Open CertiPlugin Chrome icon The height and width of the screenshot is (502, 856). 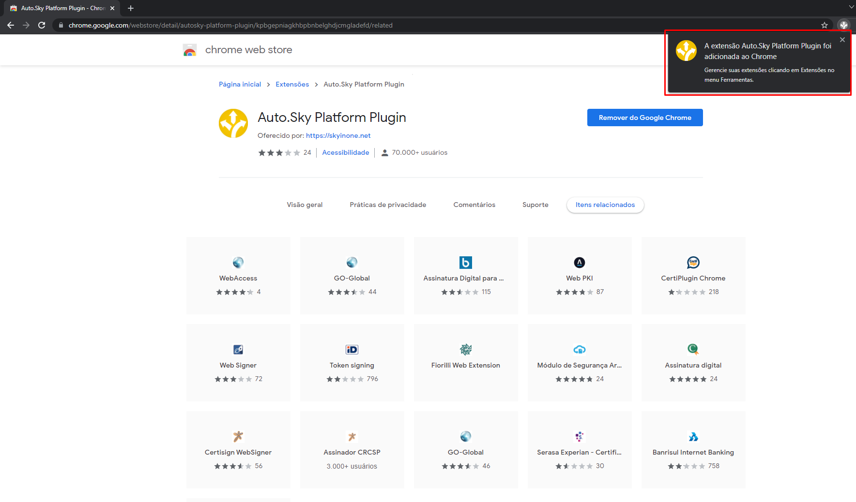pyautogui.click(x=693, y=262)
